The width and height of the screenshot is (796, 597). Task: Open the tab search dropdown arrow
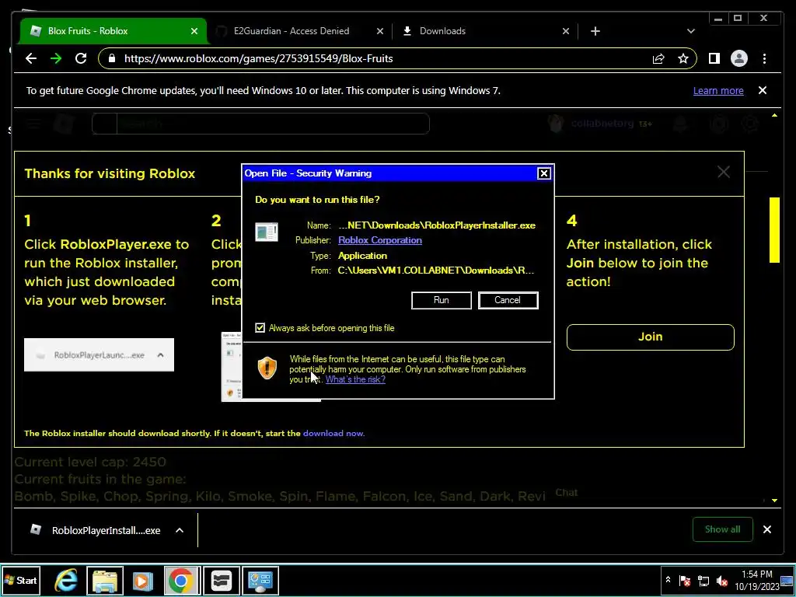[x=690, y=31]
